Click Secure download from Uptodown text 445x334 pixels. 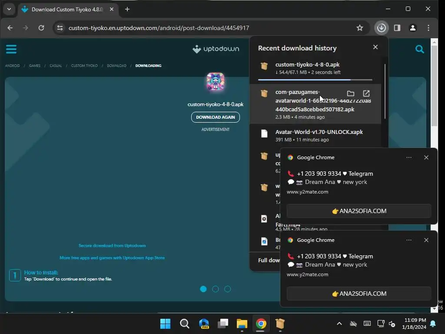coord(112,246)
